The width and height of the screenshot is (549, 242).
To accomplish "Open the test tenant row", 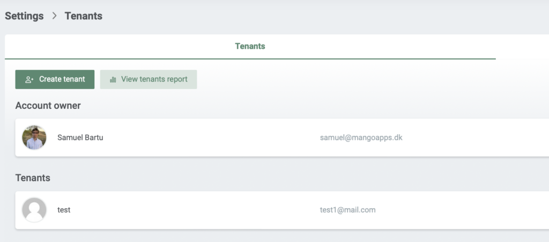I will pos(282,210).
